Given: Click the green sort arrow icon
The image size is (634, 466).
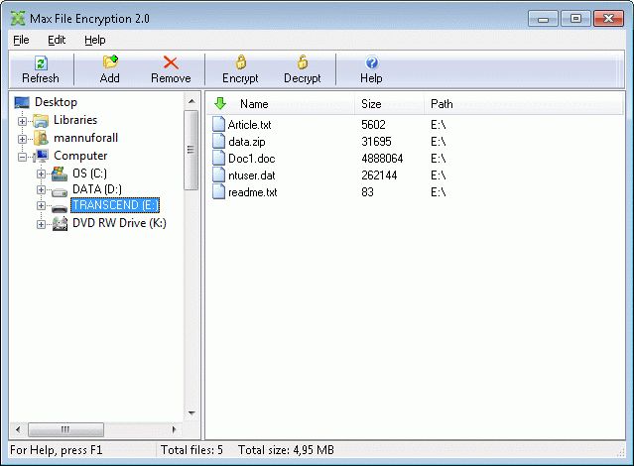Looking at the screenshot, I should coord(221,103).
